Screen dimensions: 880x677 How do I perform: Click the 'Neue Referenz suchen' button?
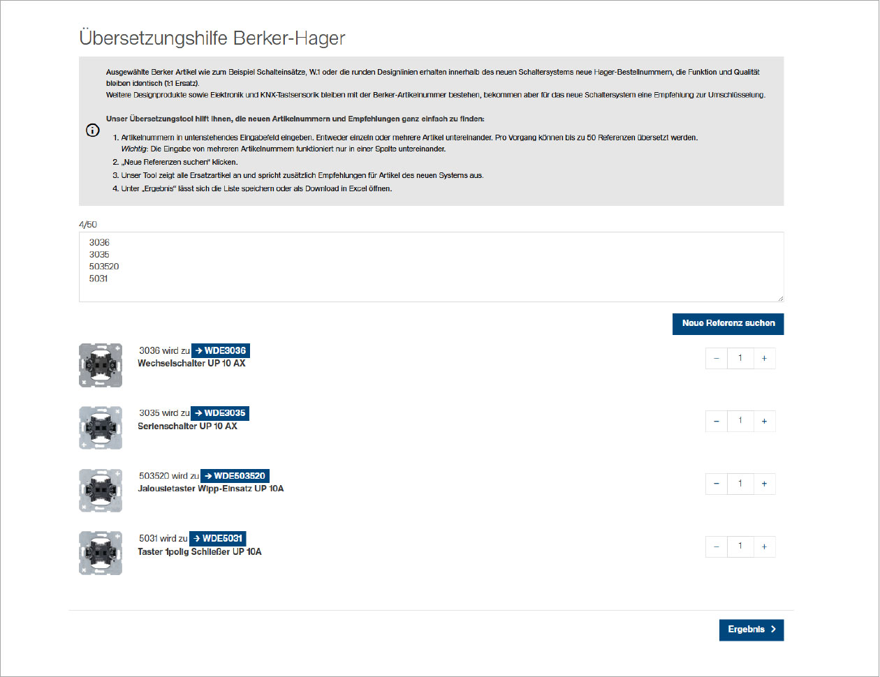coord(728,324)
